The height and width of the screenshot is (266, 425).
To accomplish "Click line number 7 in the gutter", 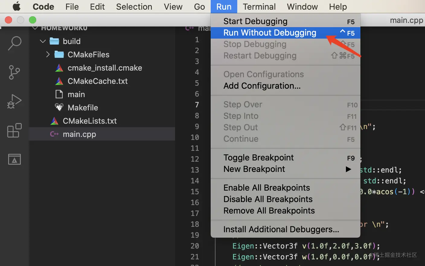I will point(197,105).
